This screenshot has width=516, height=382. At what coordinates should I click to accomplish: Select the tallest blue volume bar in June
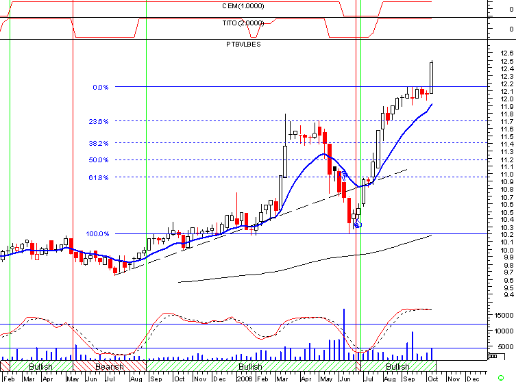[x=344, y=334]
